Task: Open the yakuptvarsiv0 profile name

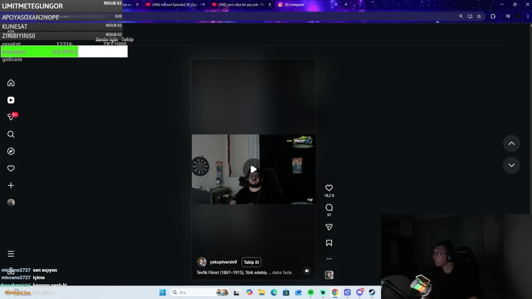Action: pyautogui.click(x=223, y=262)
